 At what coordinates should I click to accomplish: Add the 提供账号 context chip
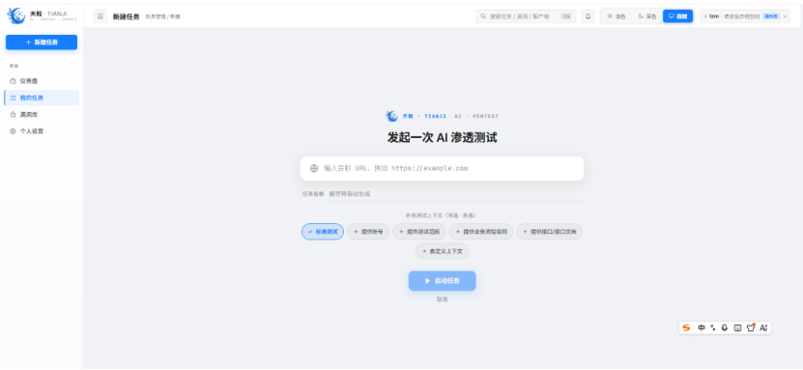pyautogui.click(x=368, y=232)
